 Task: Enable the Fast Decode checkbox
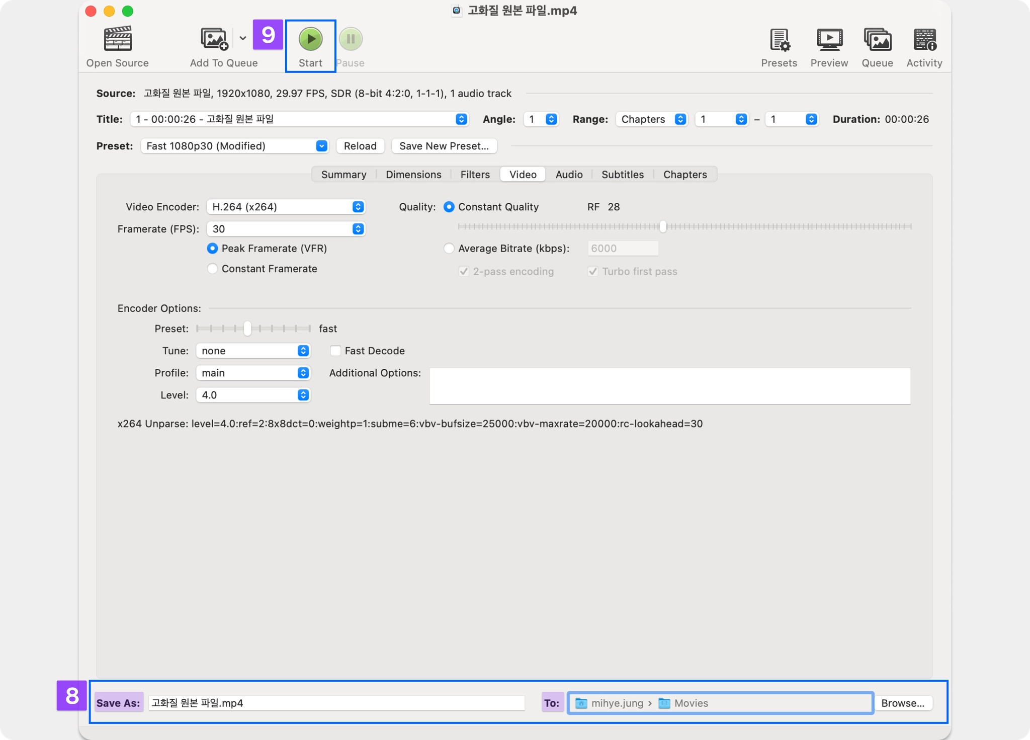click(335, 351)
